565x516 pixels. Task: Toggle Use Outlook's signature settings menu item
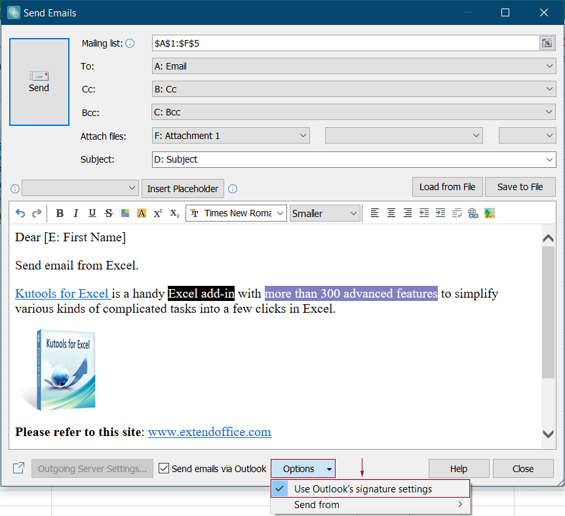click(x=370, y=488)
